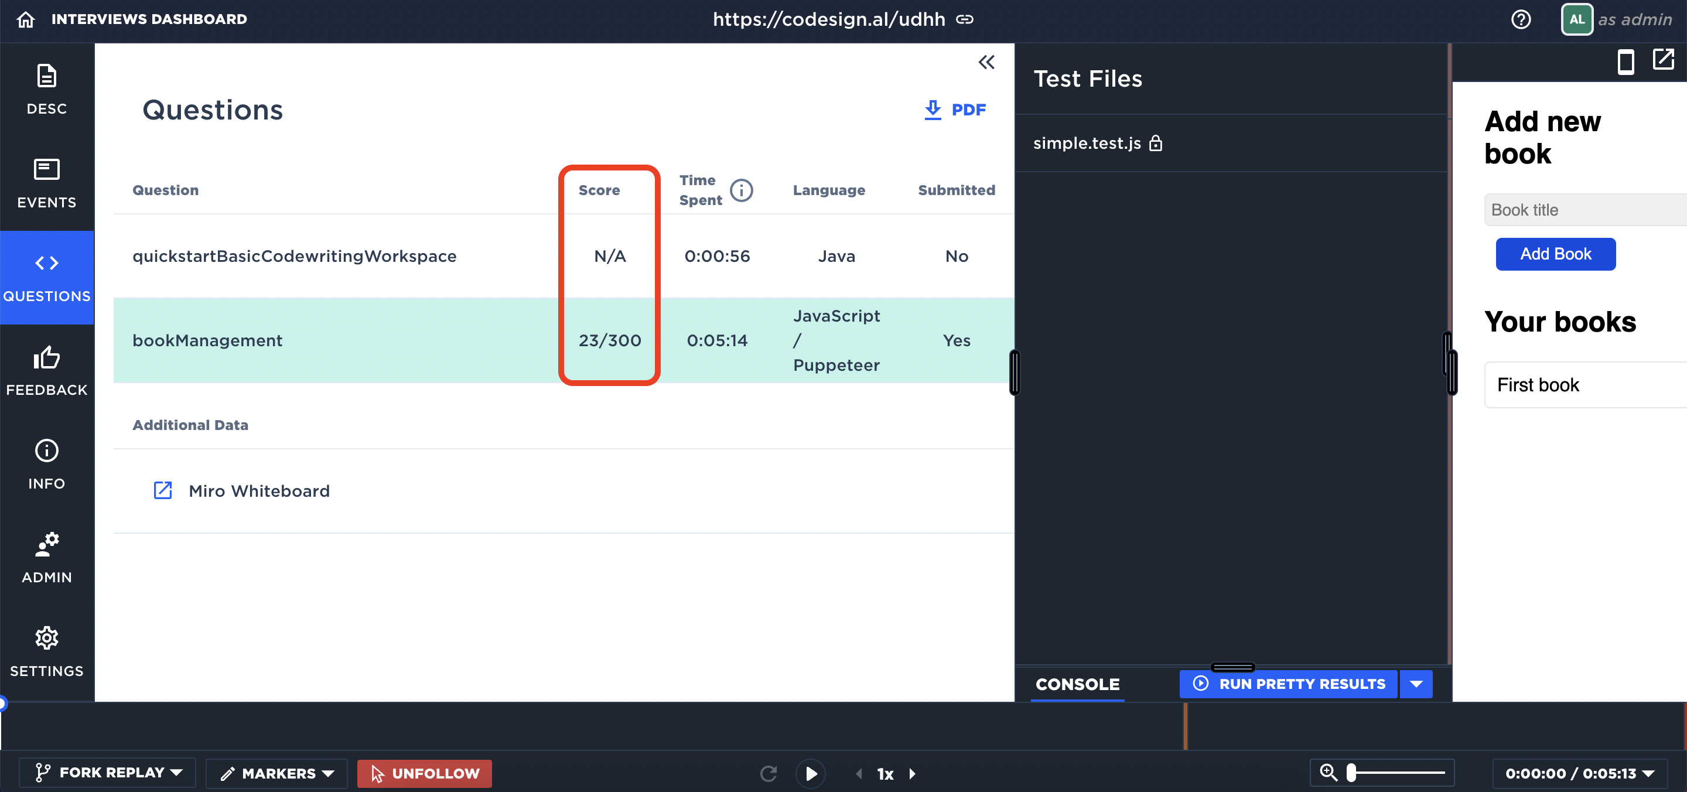Screen dimensions: 1687x792
Task: Open INFO sidebar tab
Action: [x=46, y=465]
